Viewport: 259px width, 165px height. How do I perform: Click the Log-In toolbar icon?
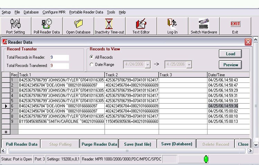172,26
